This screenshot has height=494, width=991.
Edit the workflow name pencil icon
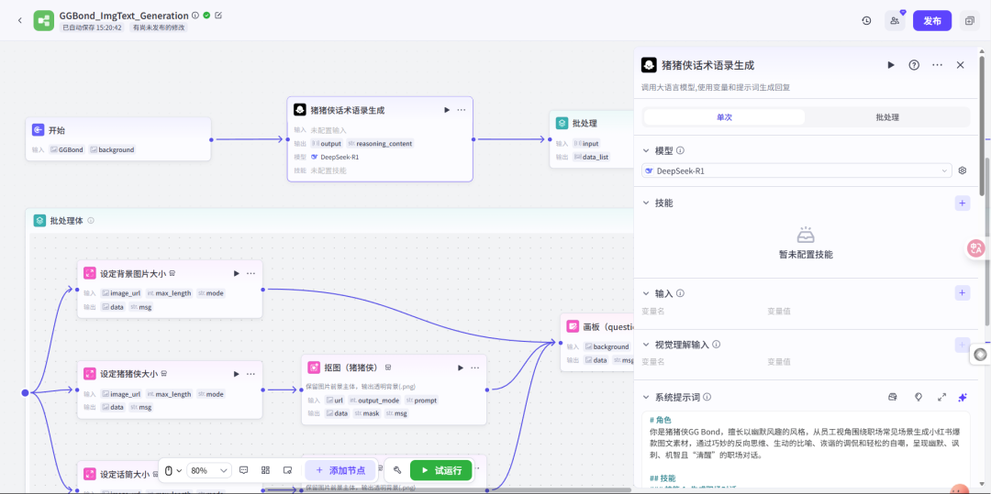pos(218,16)
